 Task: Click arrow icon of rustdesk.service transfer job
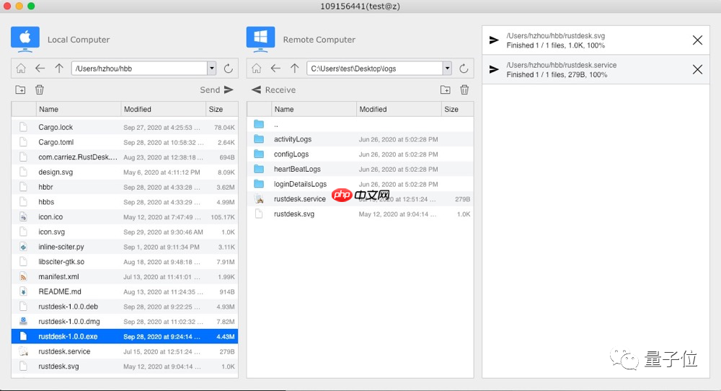494,69
